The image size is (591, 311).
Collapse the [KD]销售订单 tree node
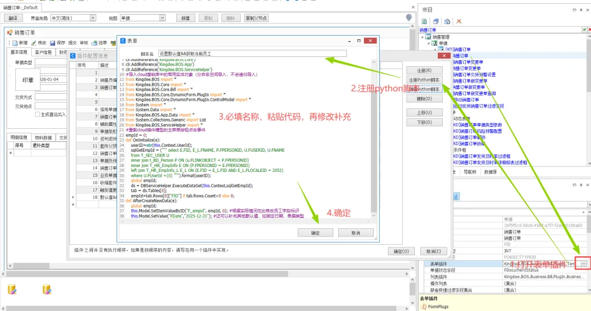click(434, 49)
